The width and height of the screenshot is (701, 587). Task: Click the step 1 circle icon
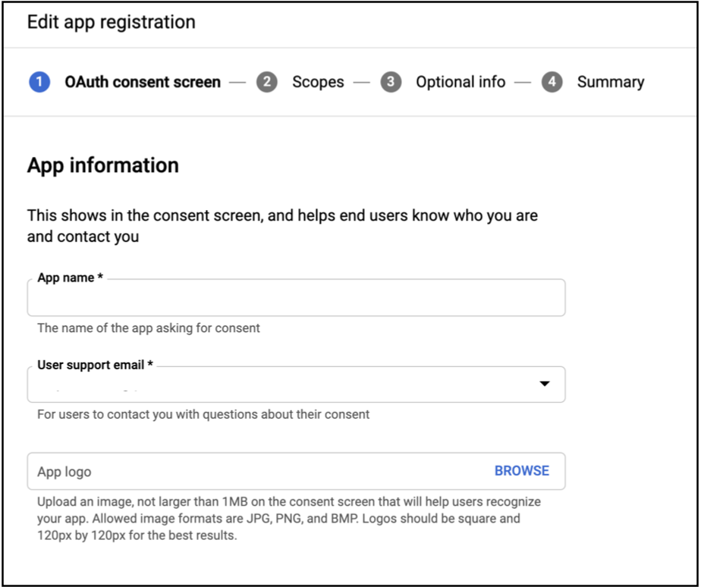point(39,82)
